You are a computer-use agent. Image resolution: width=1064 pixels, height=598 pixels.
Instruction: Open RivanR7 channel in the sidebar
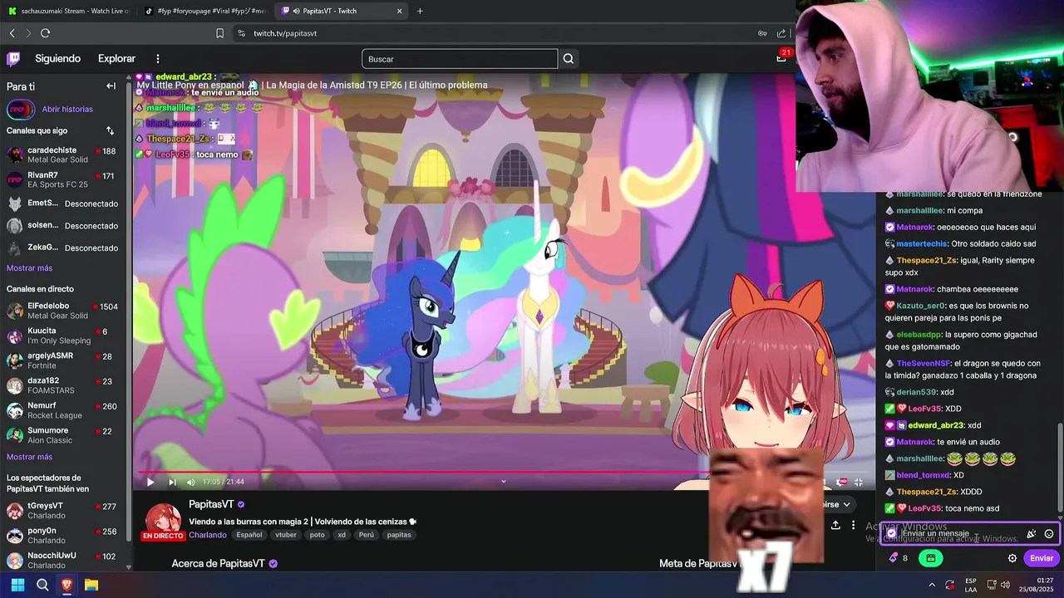63,179
